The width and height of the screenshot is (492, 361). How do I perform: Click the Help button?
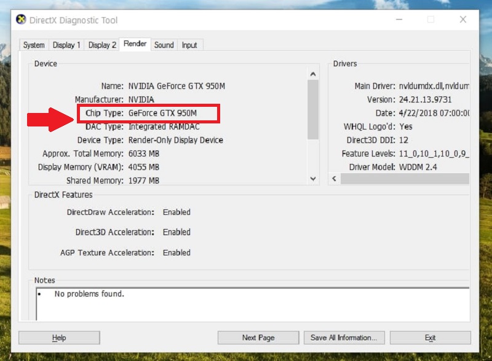coord(58,337)
